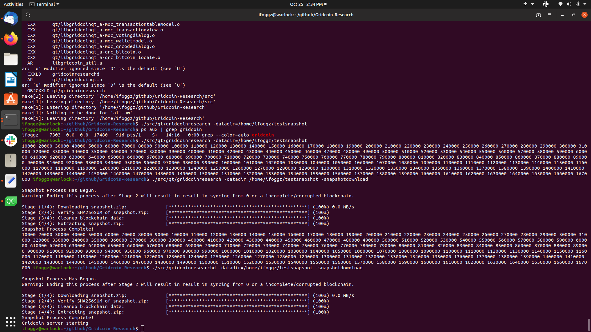The height and width of the screenshot is (332, 591).
Task: Open the text editor dock icon
Action: [x=11, y=181]
